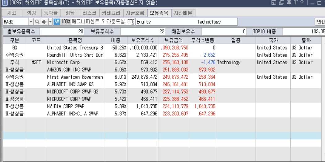Image resolution: width=325 pixels, height=162 pixels.
Task: Sort by the 보유금액 column header
Action: 174,40
